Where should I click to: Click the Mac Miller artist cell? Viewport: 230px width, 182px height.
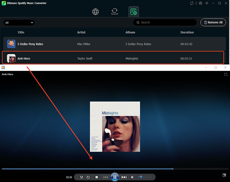click(84, 44)
